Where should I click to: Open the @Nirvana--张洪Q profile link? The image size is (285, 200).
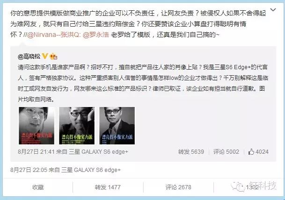pos(54,35)
